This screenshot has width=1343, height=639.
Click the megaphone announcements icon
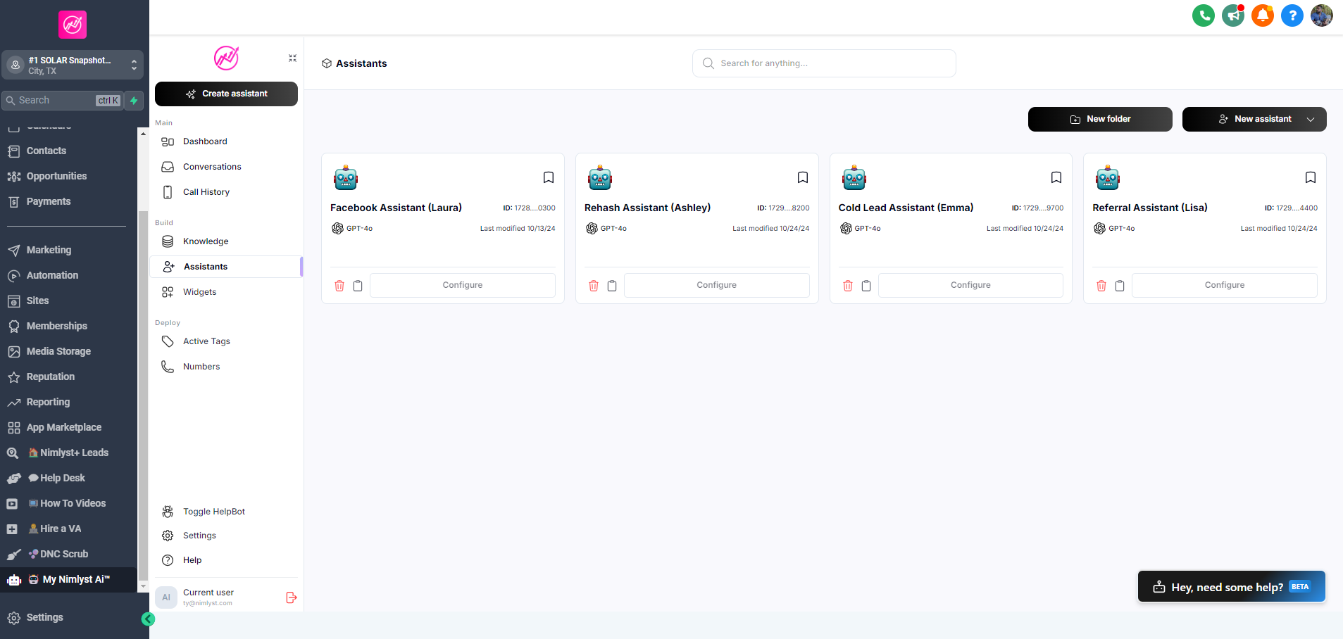point(1232,15)
